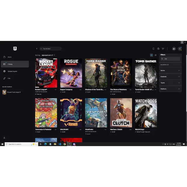Open the Store section in sidebar
The width and height of the screenshot is (187, 187).
tap(15, 57)
